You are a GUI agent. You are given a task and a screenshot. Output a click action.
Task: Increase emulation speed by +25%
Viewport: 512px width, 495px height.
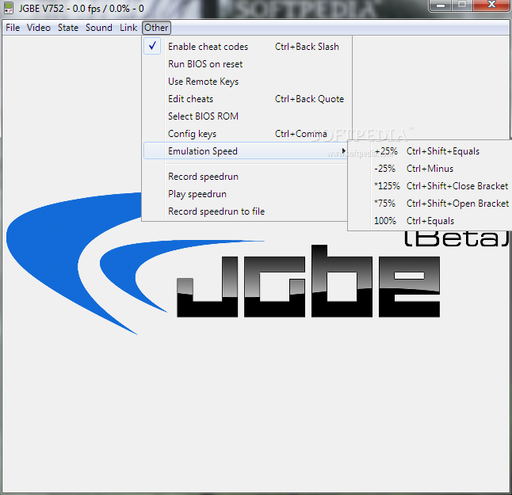click(430, 151)
